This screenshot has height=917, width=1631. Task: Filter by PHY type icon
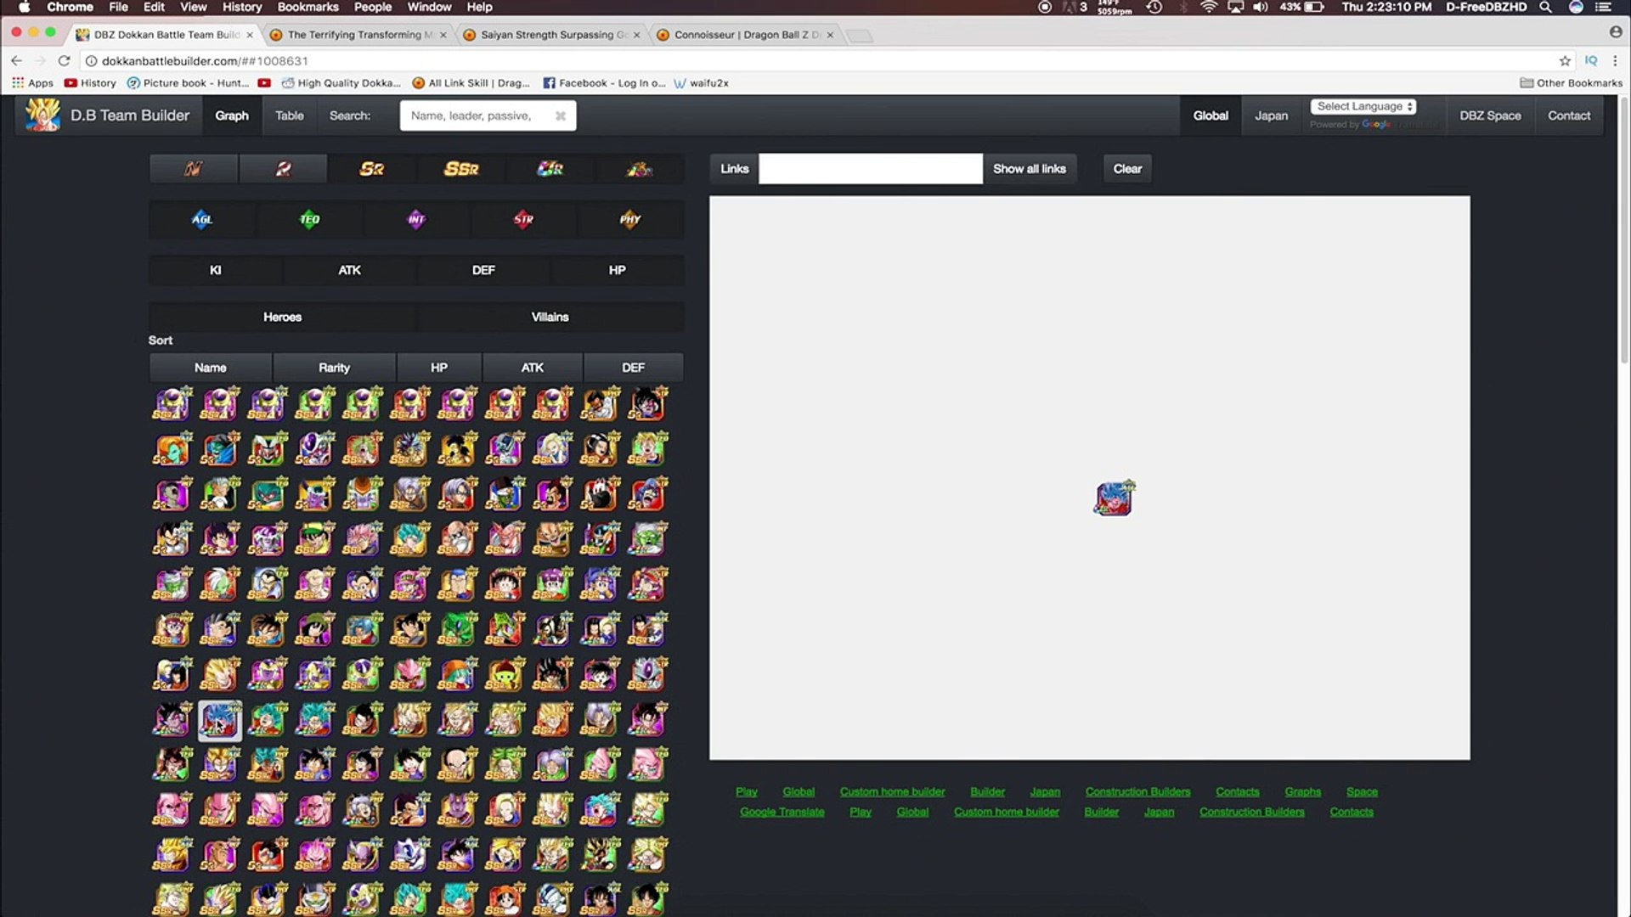(630, 220)
